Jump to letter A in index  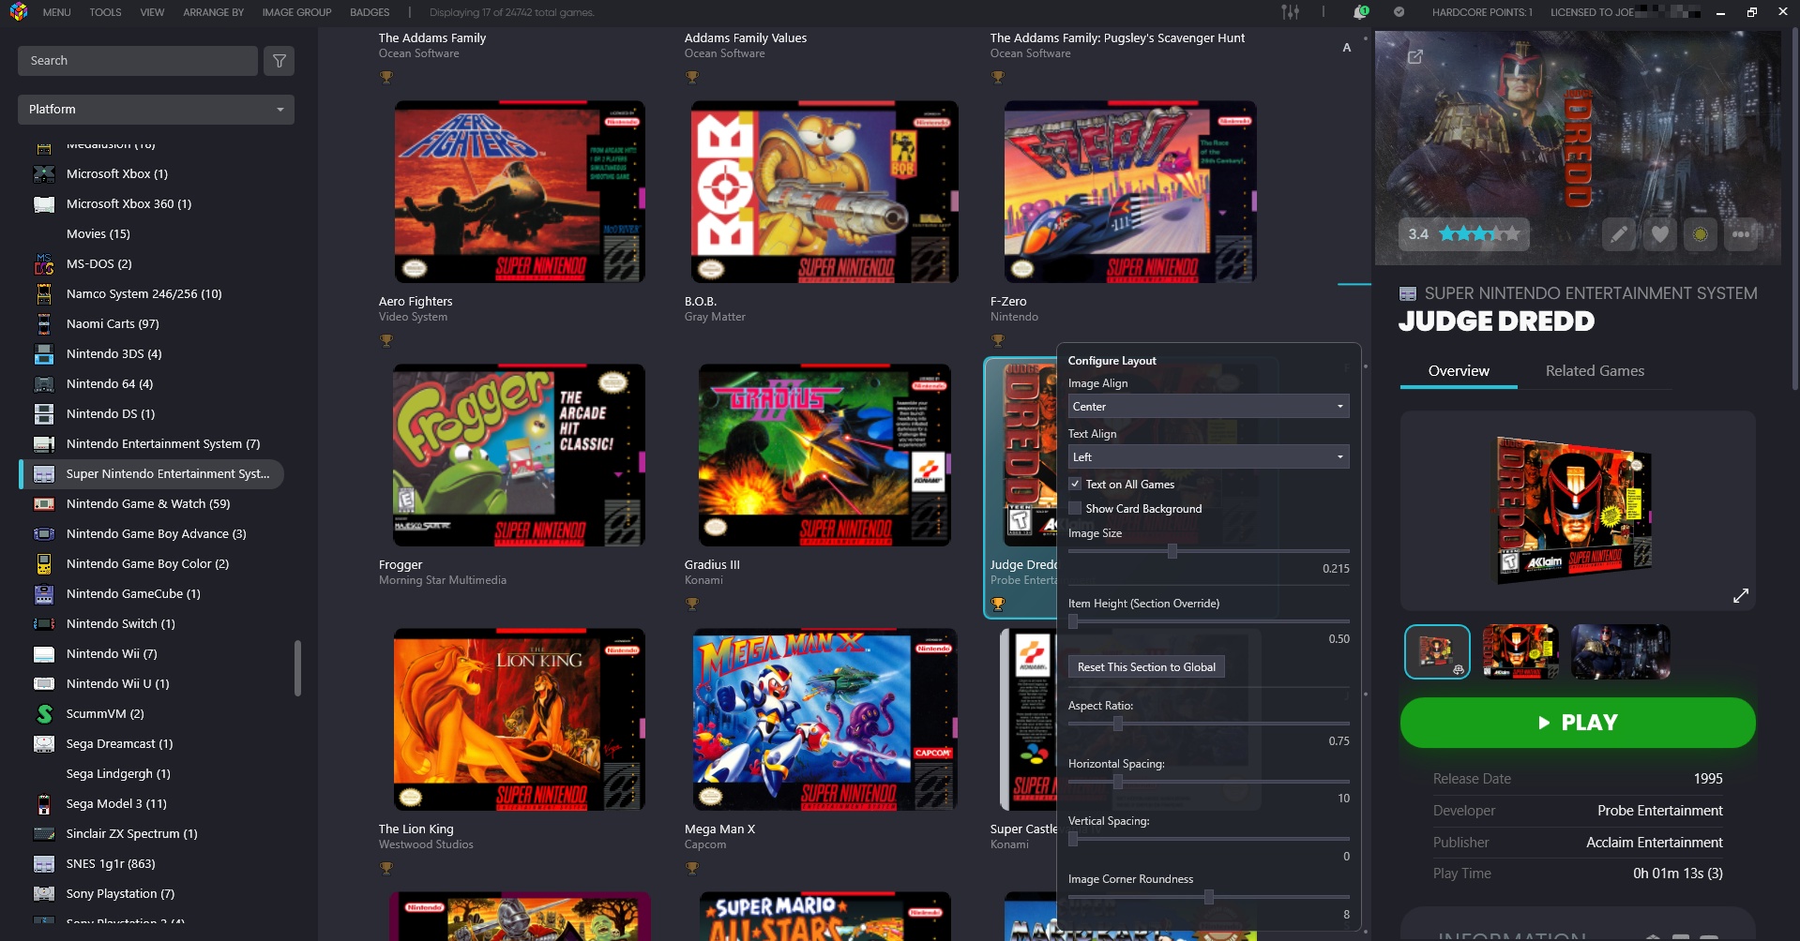[1347, 48]
